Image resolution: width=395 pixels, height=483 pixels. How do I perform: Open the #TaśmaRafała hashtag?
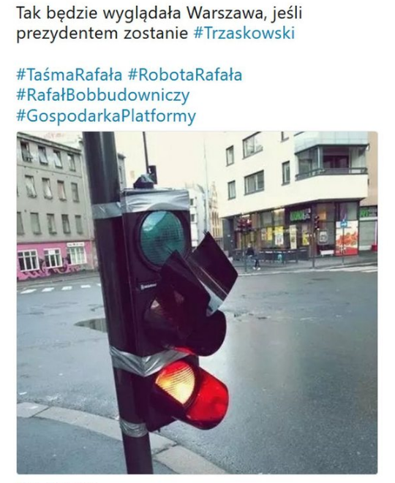coord(69,75)
